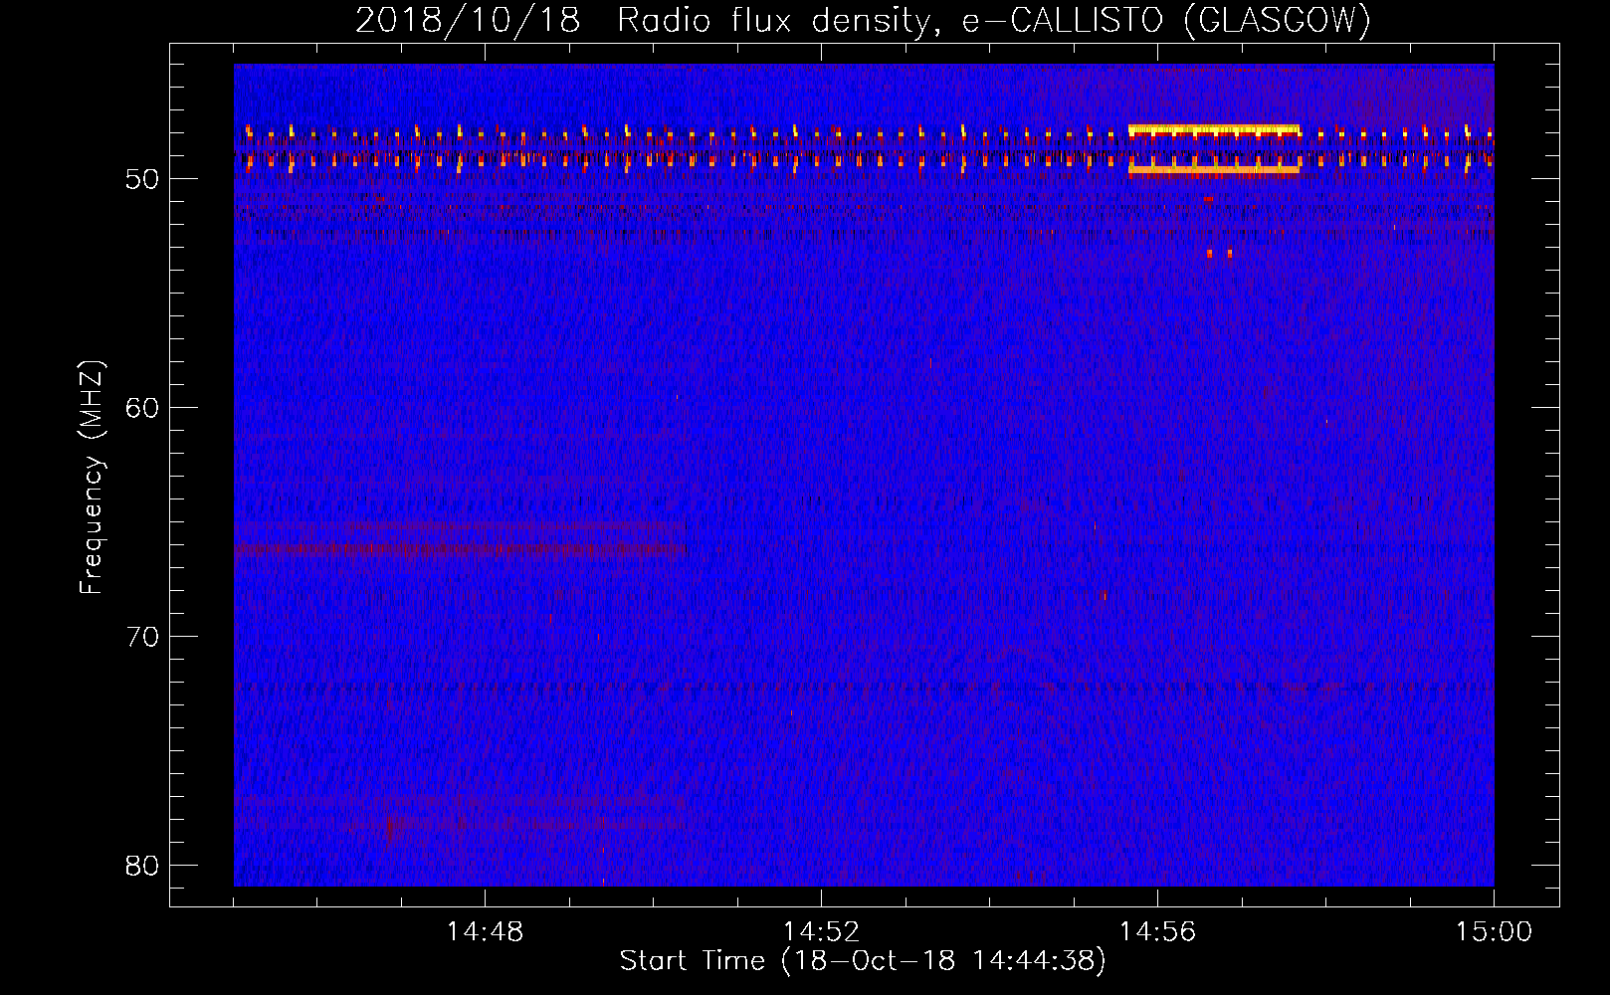Select the '70' frequency tick label
The height and width of the screenshot is (995, 1610).
(143, 637)
